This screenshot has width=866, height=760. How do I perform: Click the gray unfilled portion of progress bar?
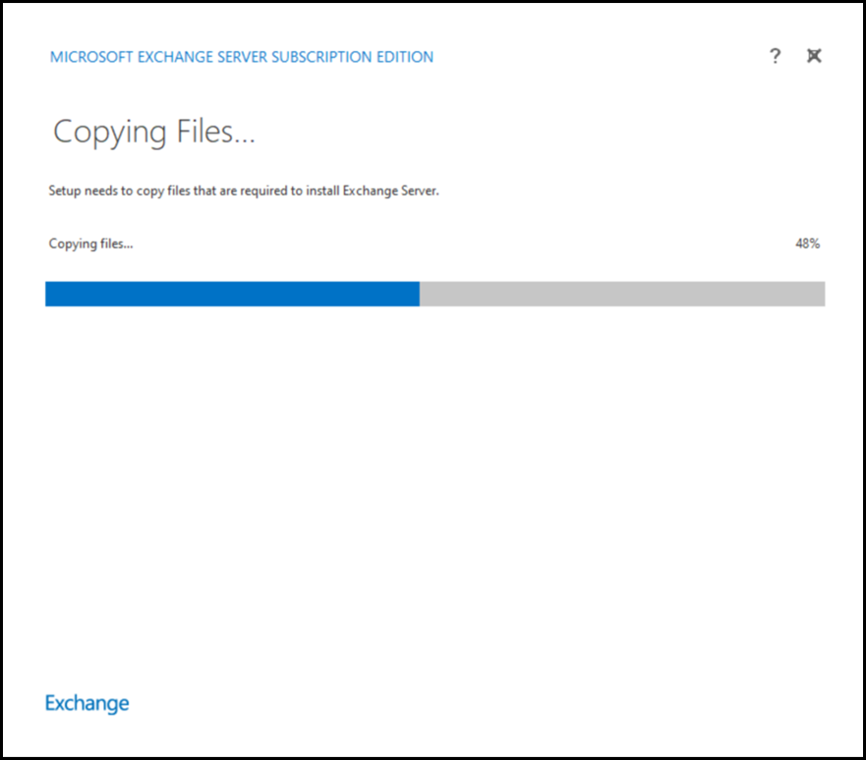point(621,294)
